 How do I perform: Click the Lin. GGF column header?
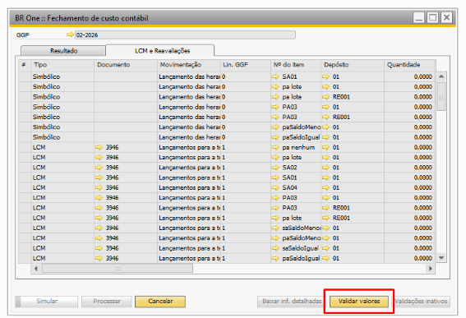click(x=246, y=65)
